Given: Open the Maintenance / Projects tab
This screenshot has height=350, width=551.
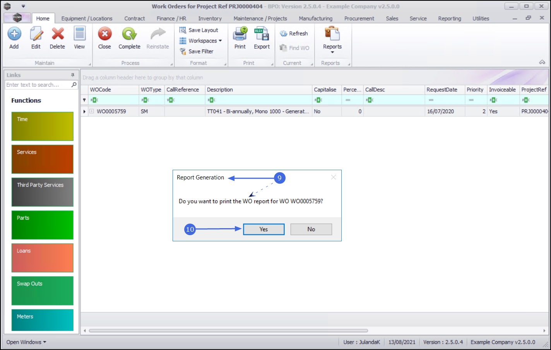Looking at the screenshot, I should [x=260, y=19].
